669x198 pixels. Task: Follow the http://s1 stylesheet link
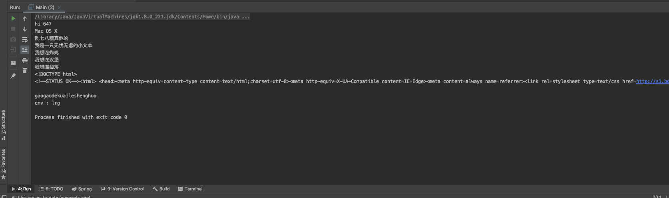[x=652, y=81]
